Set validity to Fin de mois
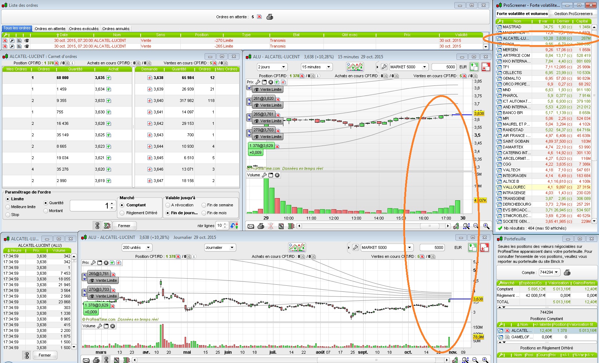This screenshot has height=363, width=599. (x=204, y=213)
